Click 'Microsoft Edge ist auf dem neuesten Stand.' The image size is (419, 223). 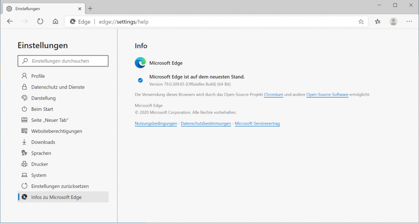click(x=197, y=77)
